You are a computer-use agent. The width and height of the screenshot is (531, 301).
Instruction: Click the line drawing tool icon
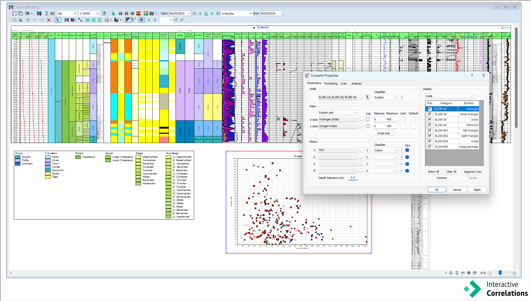[80, 20]
